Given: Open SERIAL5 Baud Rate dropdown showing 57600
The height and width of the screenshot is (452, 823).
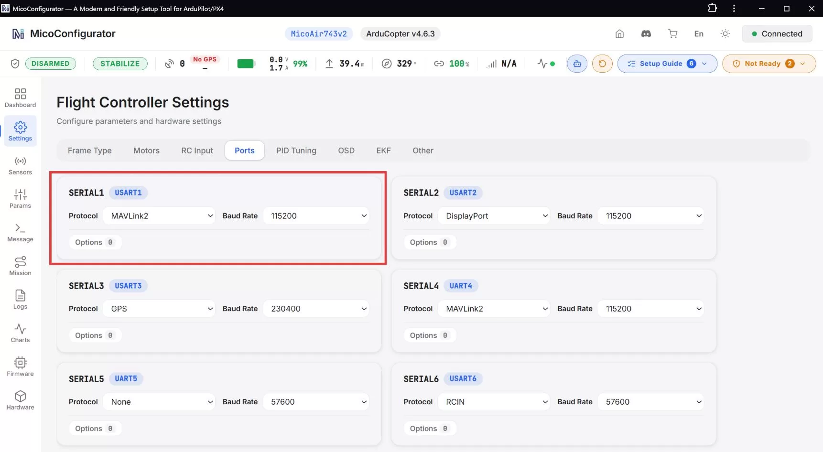Looking at the screenshot, I should [316, 402].
